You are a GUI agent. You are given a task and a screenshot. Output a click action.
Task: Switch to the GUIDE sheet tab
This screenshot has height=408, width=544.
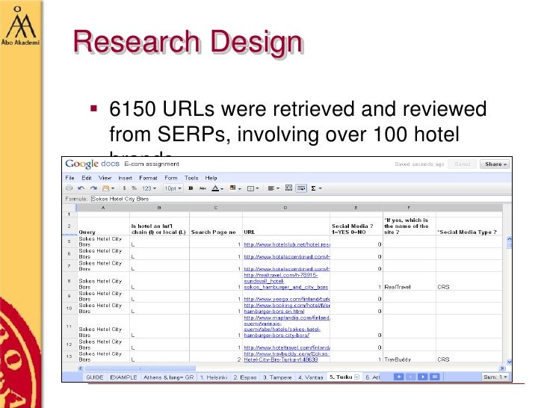tap(95, 377)
